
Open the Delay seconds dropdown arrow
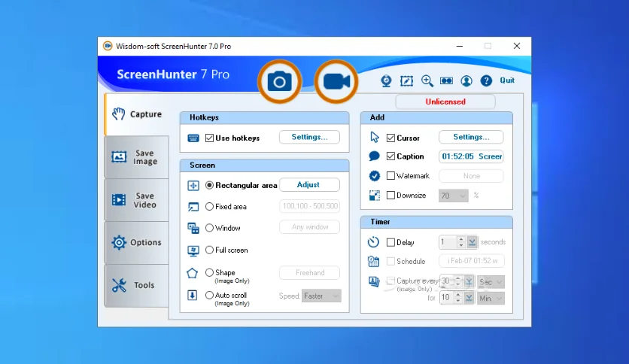tap(473, 242)
